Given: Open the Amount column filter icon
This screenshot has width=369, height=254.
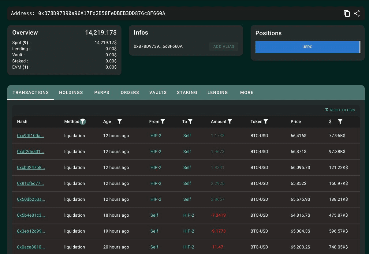Looking at the screenshot, I should 230,121.
